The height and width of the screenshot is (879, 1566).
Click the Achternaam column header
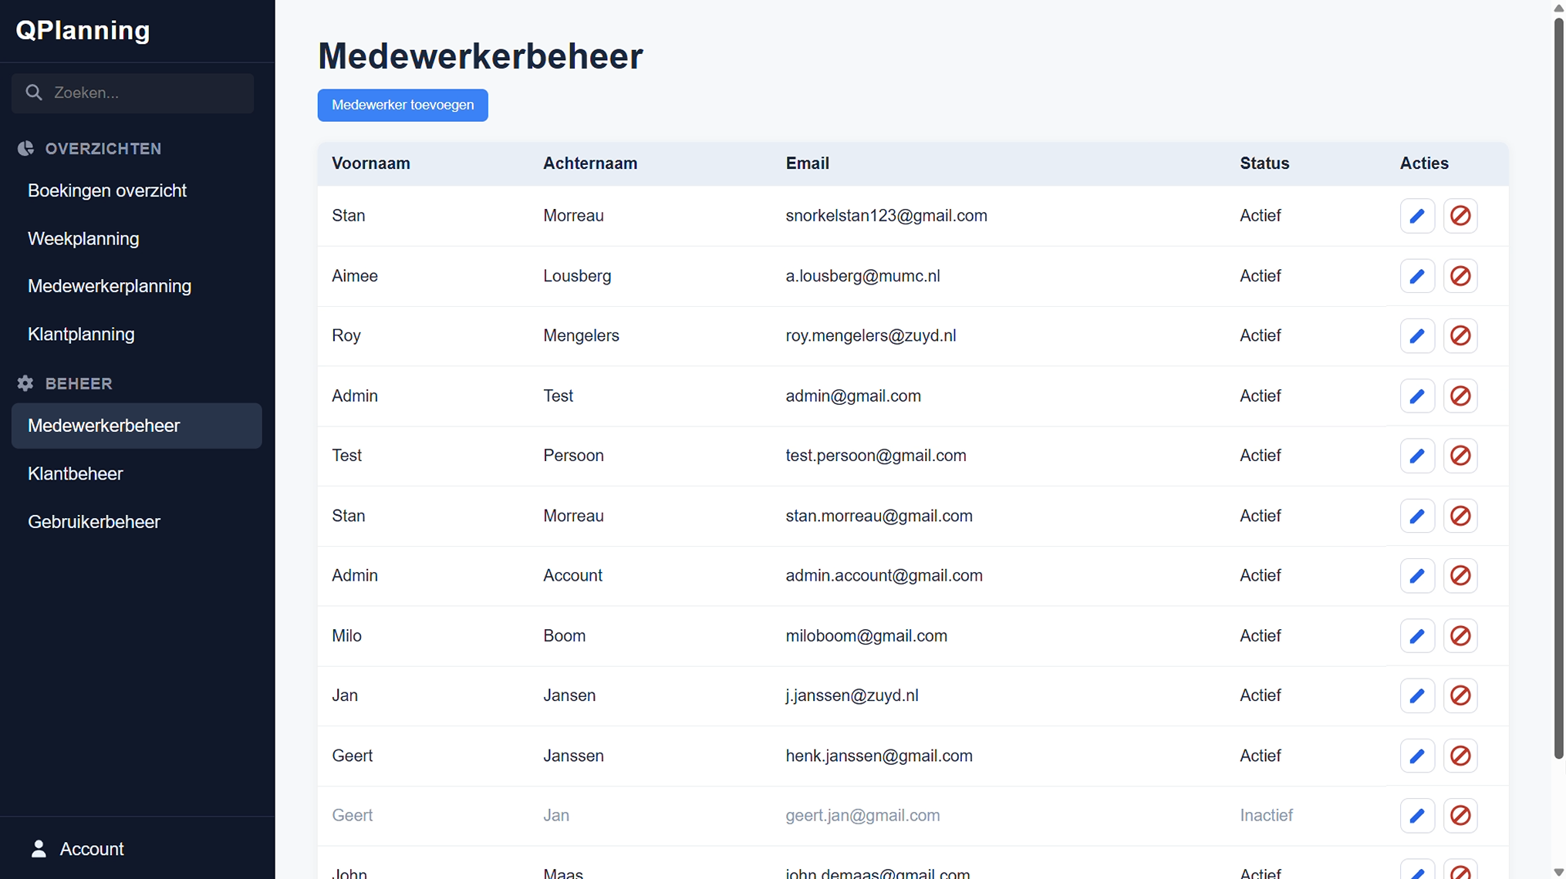click(590, 163)
